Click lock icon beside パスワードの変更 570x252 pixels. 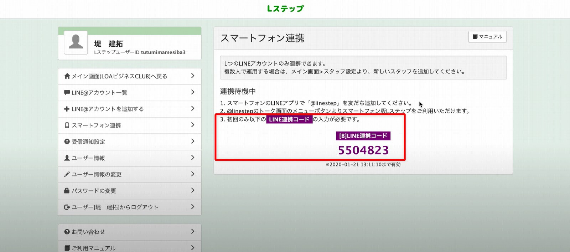(x=67, y=190)
